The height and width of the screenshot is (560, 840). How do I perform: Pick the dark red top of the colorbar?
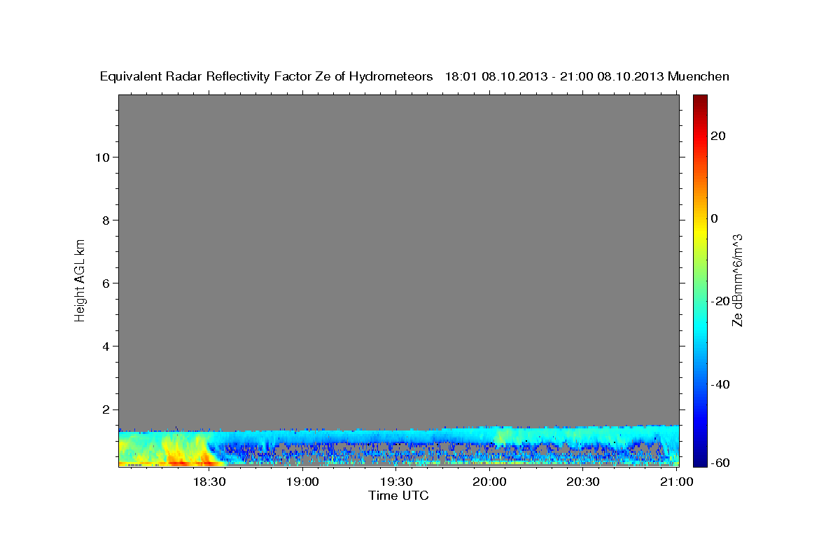click(700, 101)
